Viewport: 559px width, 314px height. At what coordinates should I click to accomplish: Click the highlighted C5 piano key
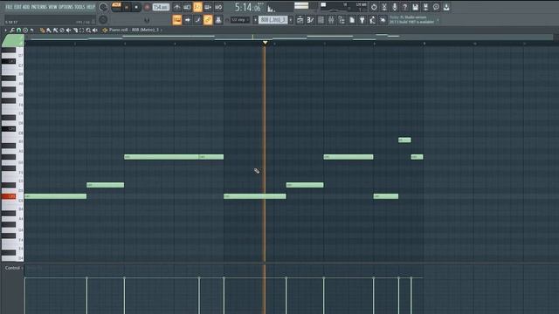(9, 196)
